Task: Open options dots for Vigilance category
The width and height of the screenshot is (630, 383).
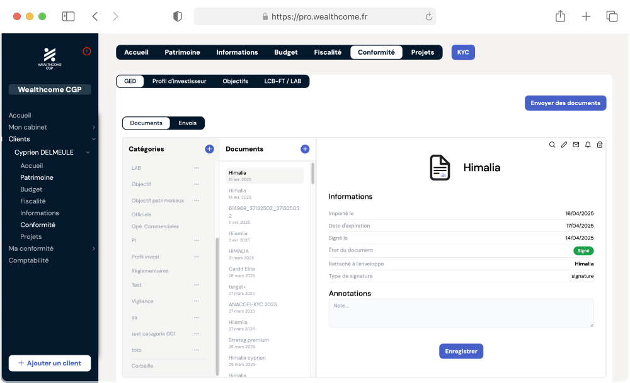Action: click(197, 301)
